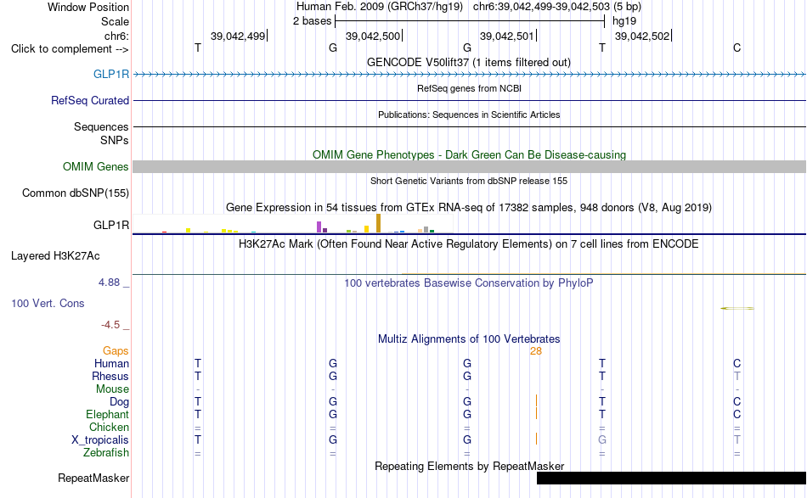Click the 'Repeating Elements by RepeatMasker' title
Viewport: 807px width, 498px height.
469,466
